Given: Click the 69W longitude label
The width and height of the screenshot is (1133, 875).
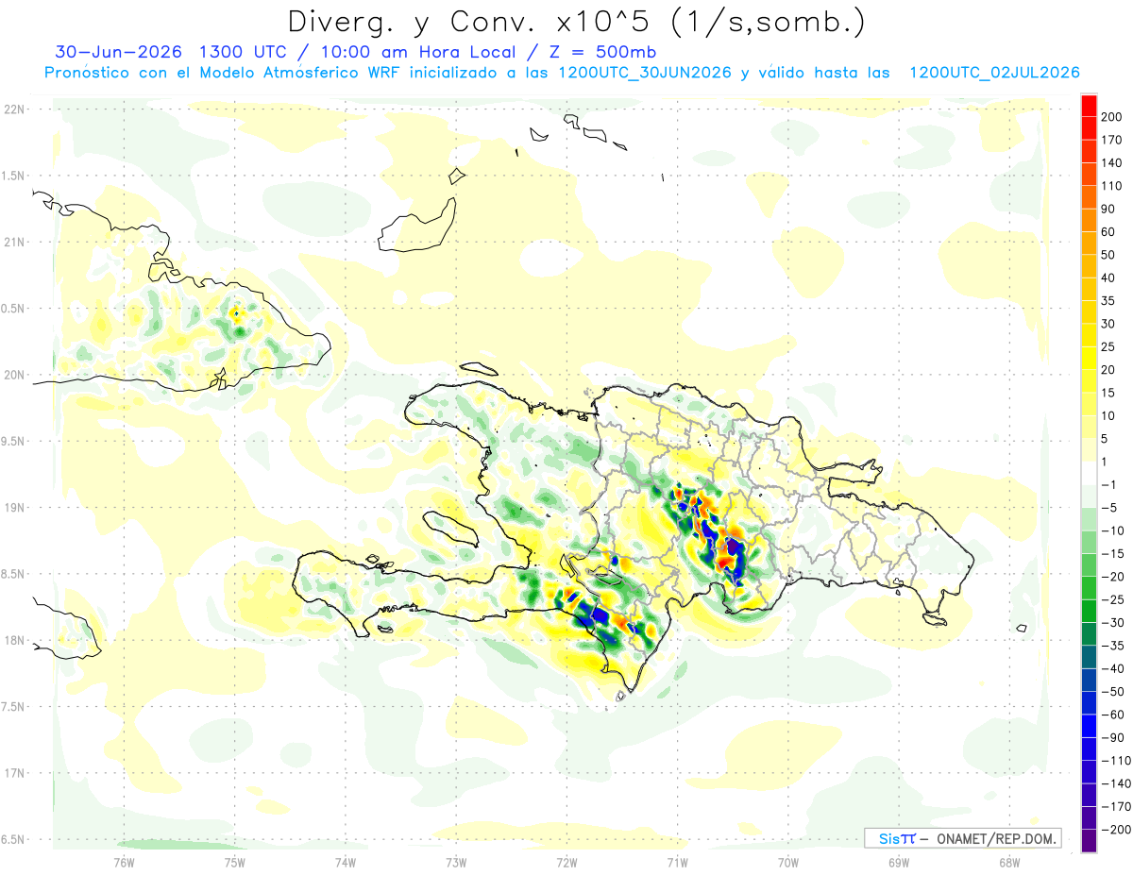Looking at the screenshot, I should (899, 861).
